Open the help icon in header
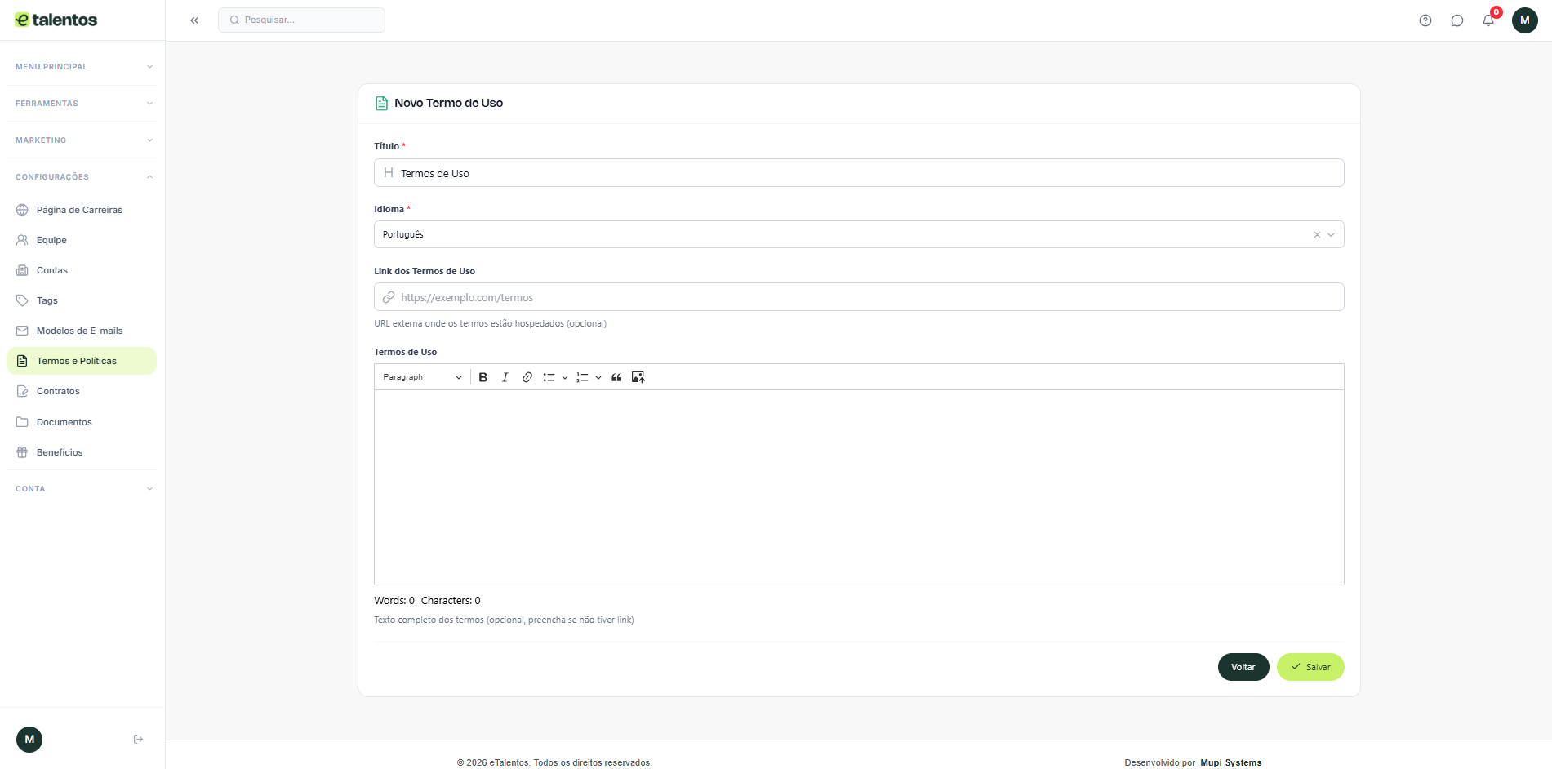 (1425, 20)
